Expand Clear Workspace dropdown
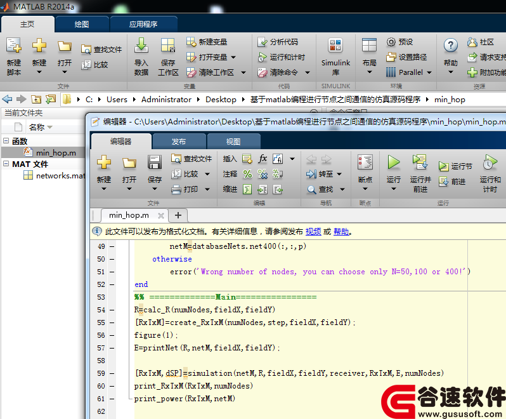Screen dimensions: 506x419 click(x=243, y=72)
